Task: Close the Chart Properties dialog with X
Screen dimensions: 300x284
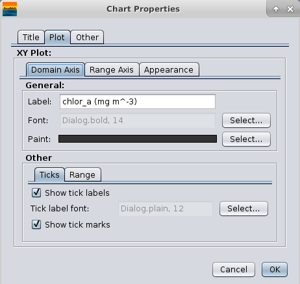Action: tap(290, 9)
